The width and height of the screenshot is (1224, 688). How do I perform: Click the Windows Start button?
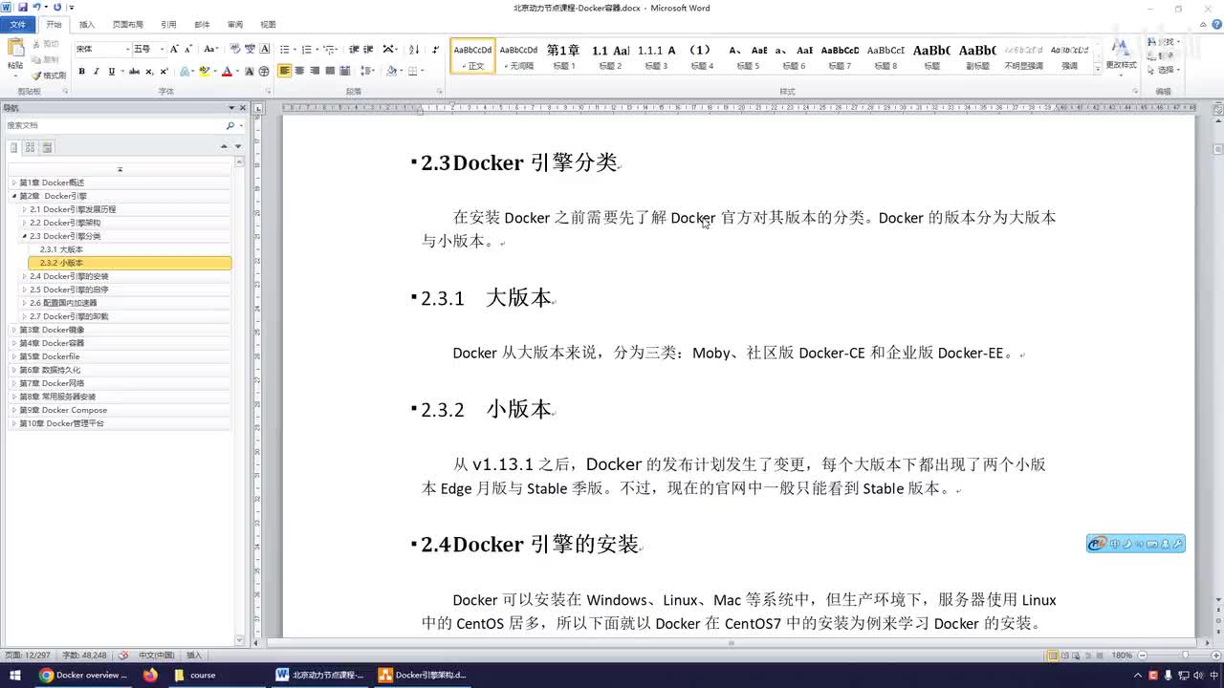tap(15, 675)
